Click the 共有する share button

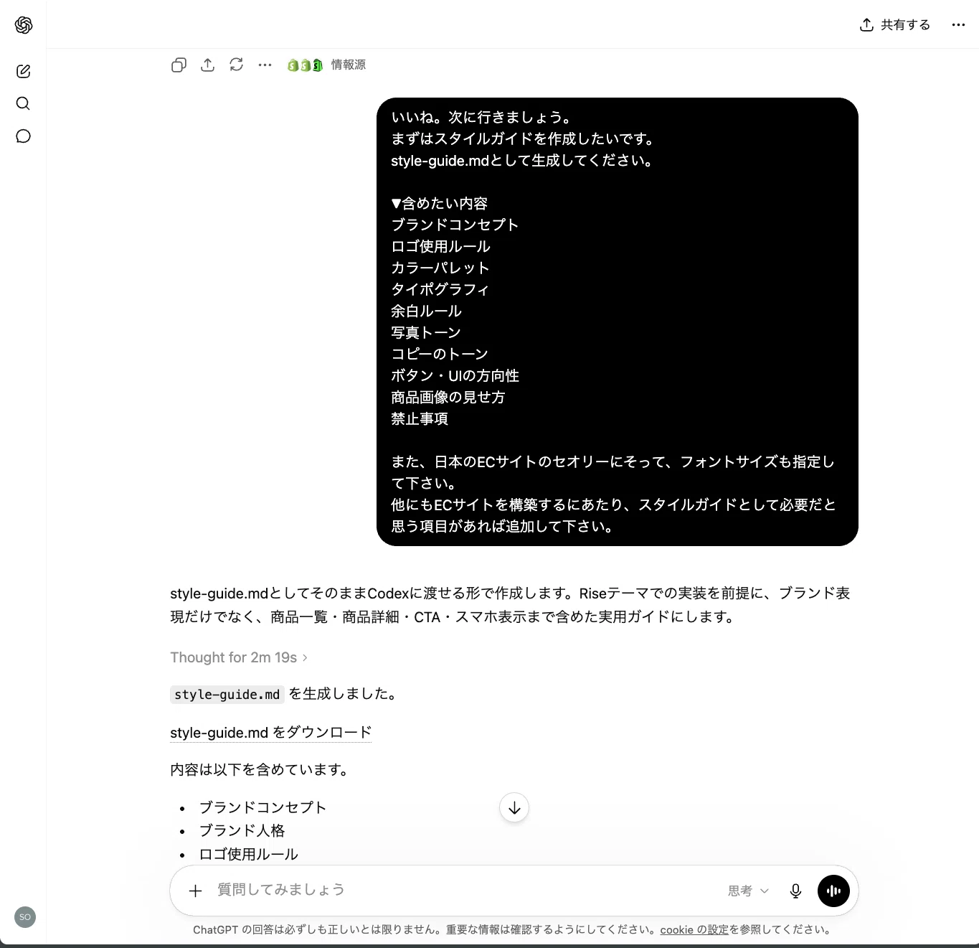tap(894, 25)
